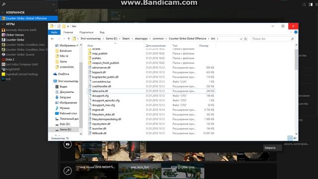
Task: Open Doki (D:) drive in navigation pane
Action: pyautogui.click(x=65, y=124)
